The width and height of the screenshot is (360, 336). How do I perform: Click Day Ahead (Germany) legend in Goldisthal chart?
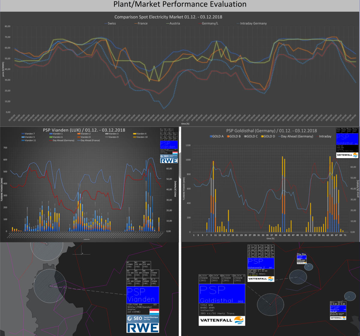coord(295,136)
